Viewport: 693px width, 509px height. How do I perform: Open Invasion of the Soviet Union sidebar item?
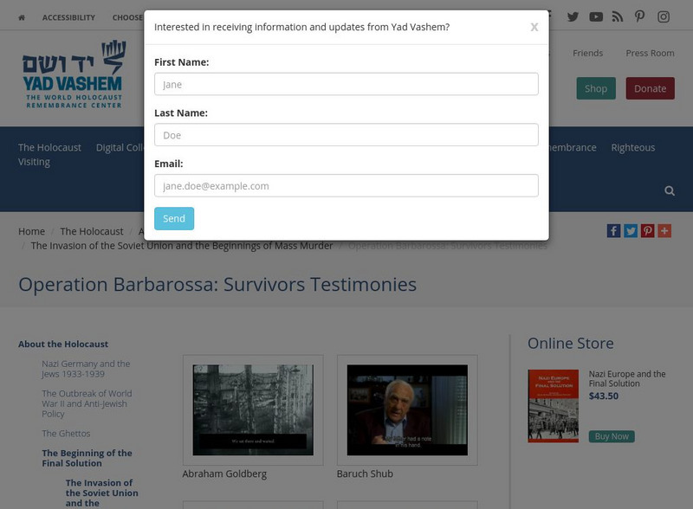(x=101, y=493)
